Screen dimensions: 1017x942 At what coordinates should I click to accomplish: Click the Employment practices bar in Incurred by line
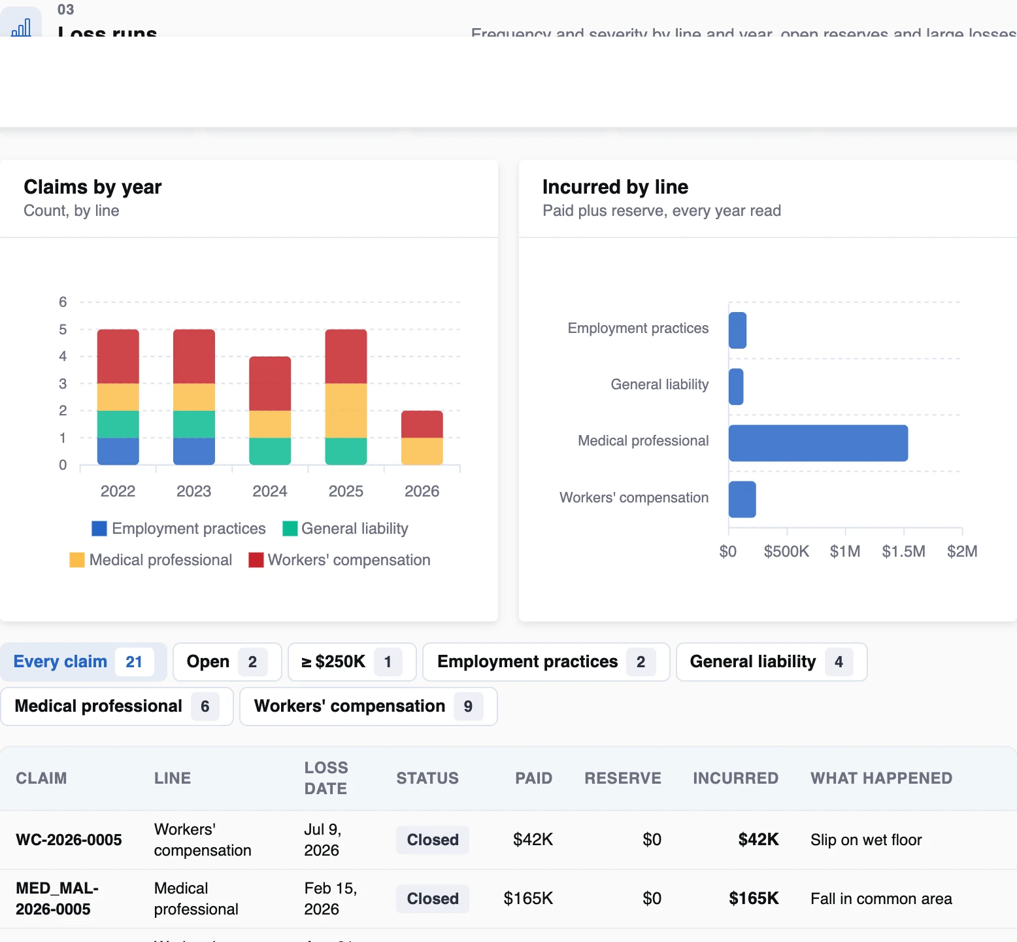point(737,330)
